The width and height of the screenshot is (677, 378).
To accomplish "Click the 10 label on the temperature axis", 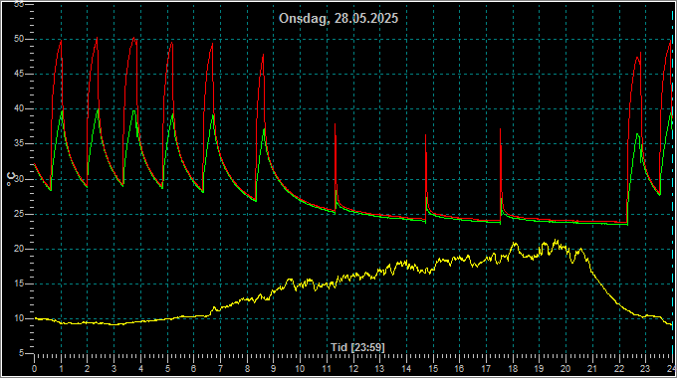I will (18, 318).
